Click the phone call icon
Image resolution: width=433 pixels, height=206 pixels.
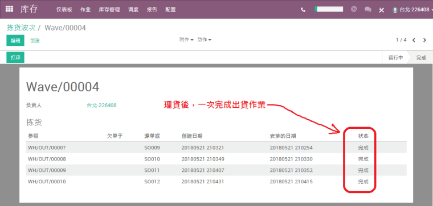(x=303, y=10)
